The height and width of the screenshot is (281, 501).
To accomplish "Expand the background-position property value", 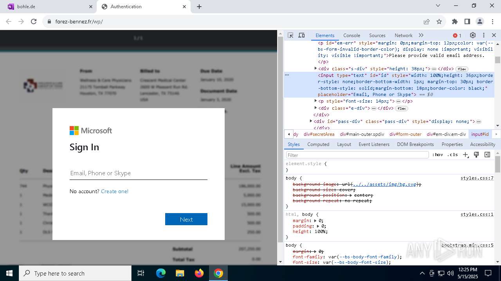I will pyautogui.click(x=351, y=195).
